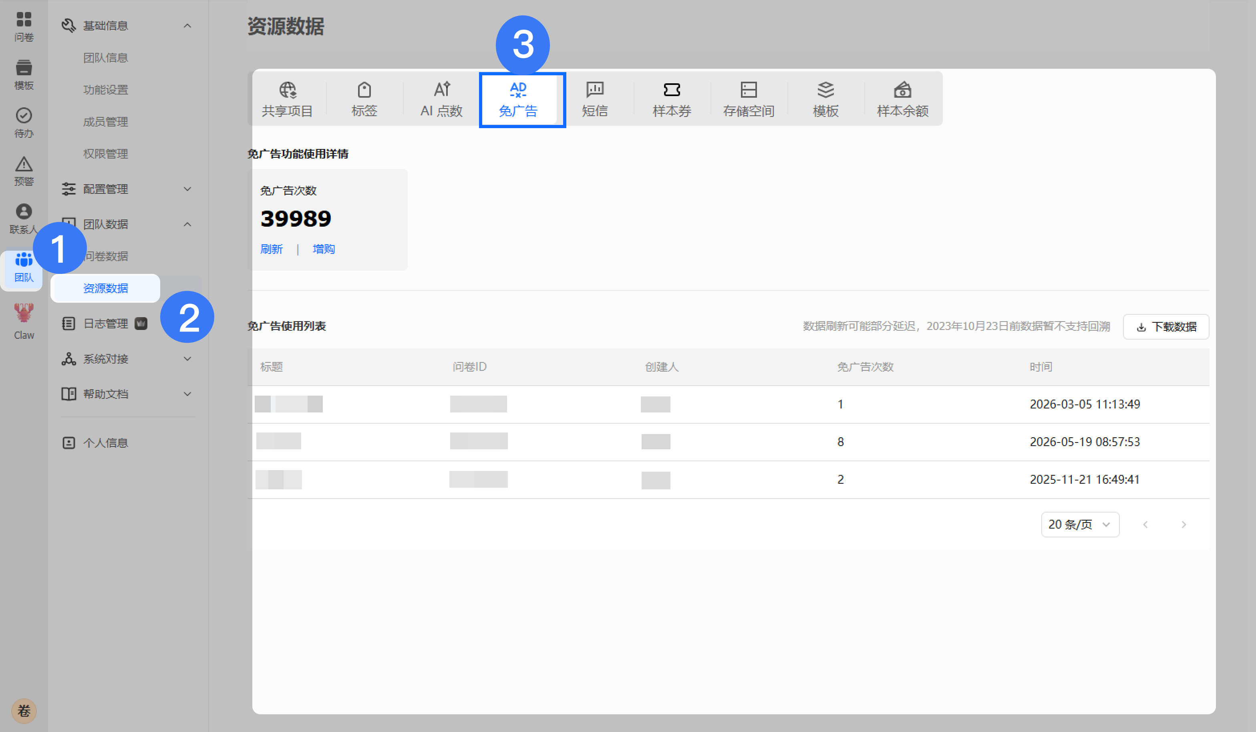This screenshot has width=1256, height=732.
Task: Click the 创建人 column header
Action: tap(662, 367)
